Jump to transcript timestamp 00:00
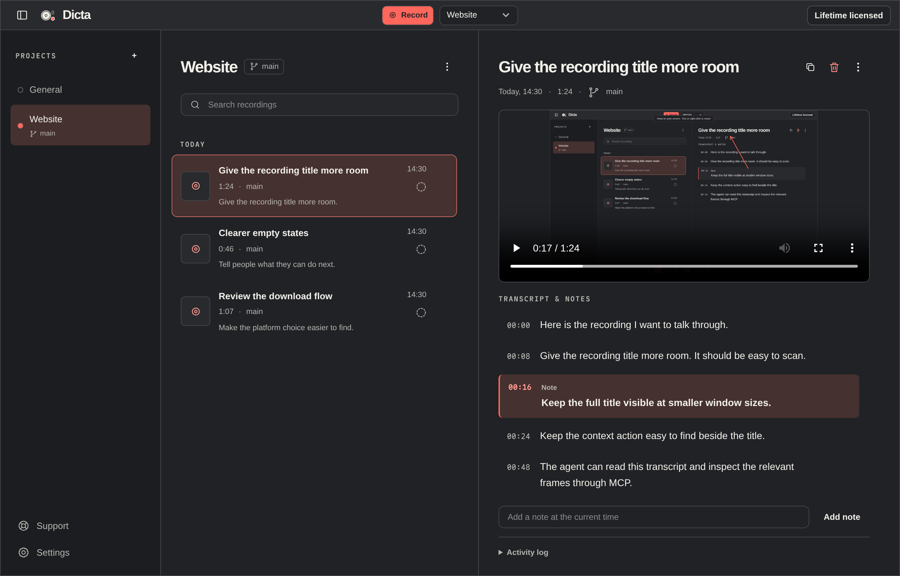 (x=519, y=325)
